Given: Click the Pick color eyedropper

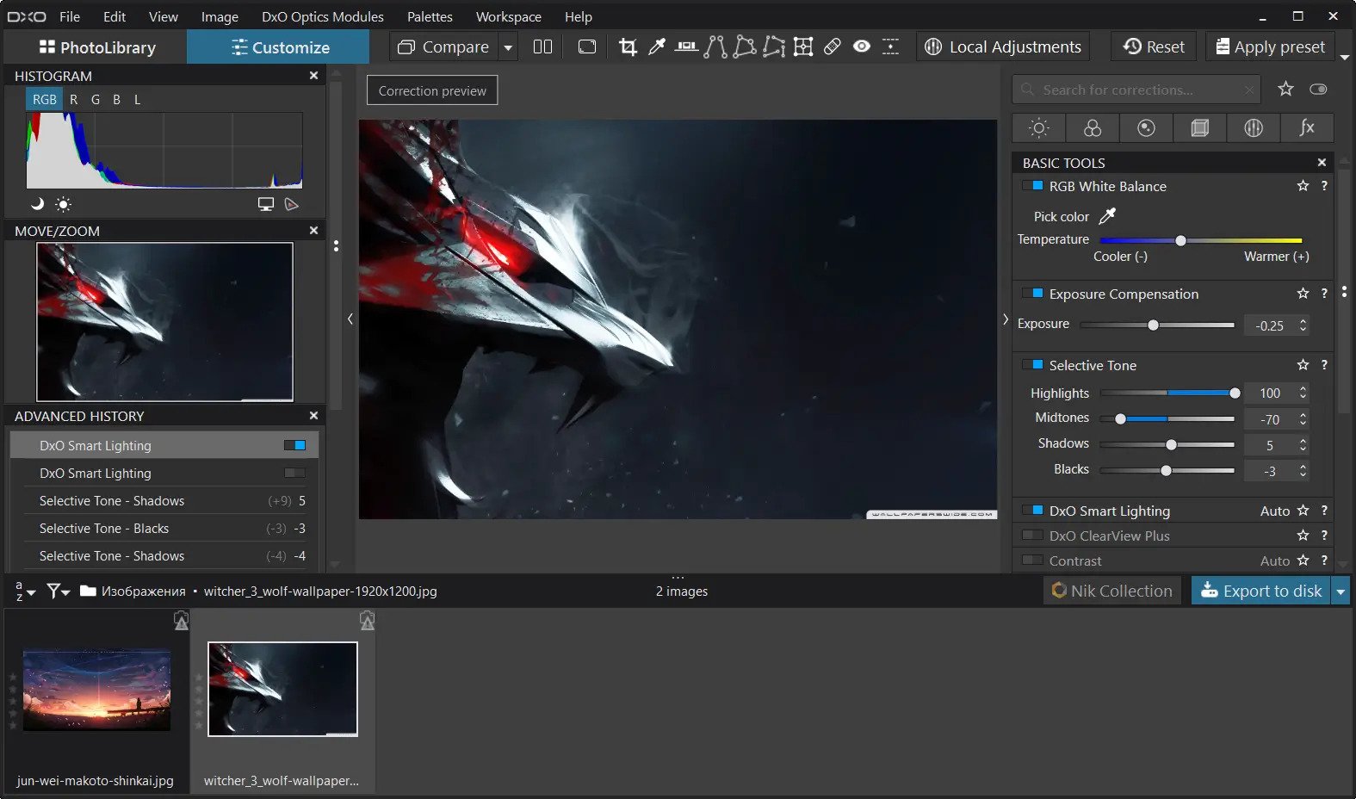Looking at the screenshot, I should 1107,216.
